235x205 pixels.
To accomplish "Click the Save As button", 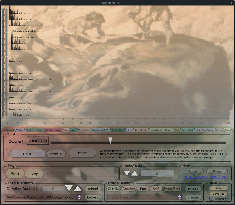I will (218, 194).
